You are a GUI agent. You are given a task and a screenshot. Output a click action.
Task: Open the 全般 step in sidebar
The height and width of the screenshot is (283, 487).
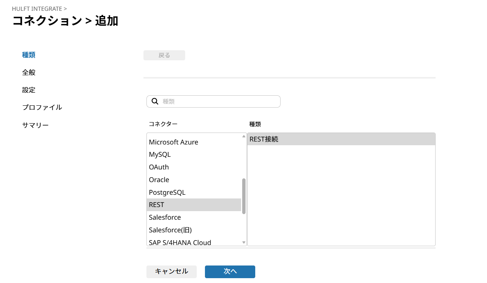pos(29,72)
